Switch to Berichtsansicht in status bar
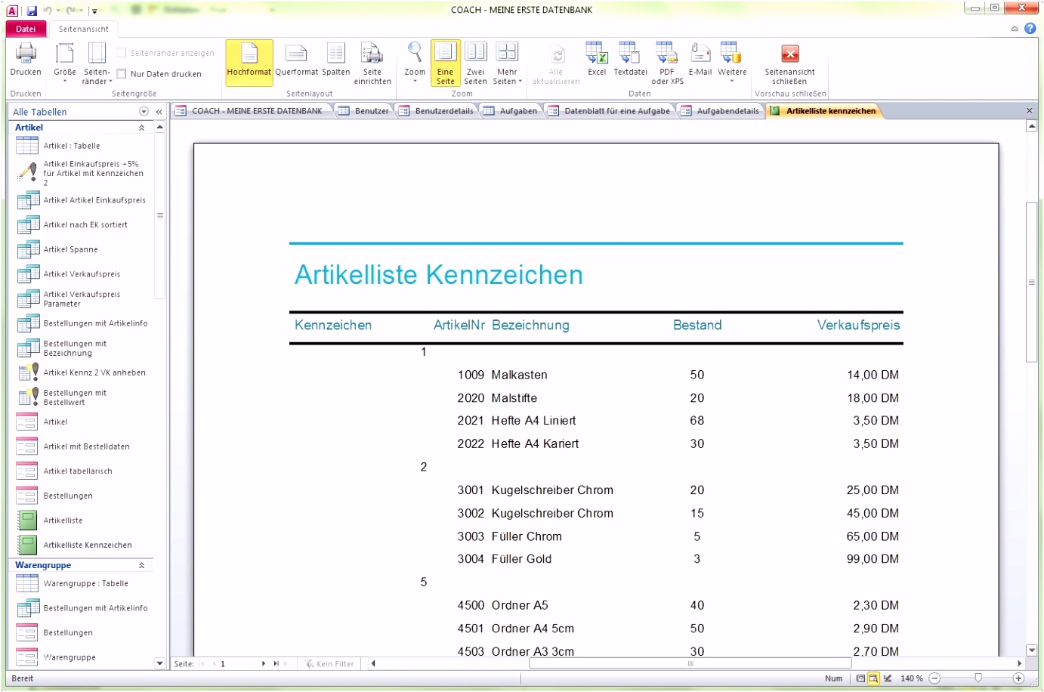Screen dimensions: 1044x692 click(x=860, y=678)
